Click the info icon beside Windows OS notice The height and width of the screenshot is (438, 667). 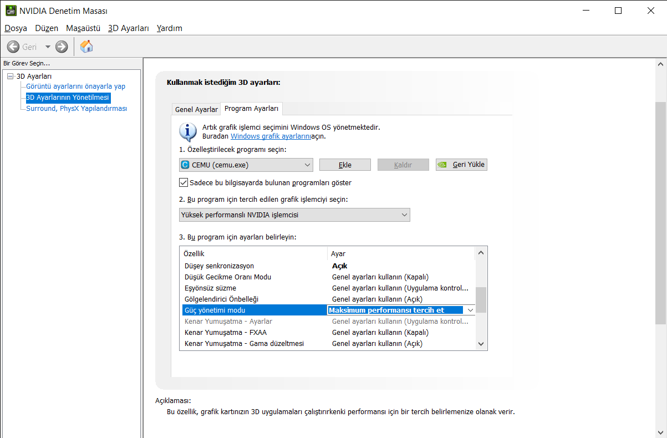[188, 132]
